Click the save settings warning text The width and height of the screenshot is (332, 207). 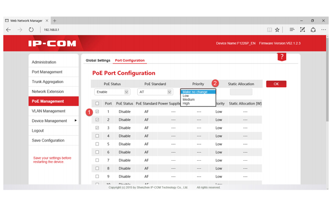click(x=52, y=160)
